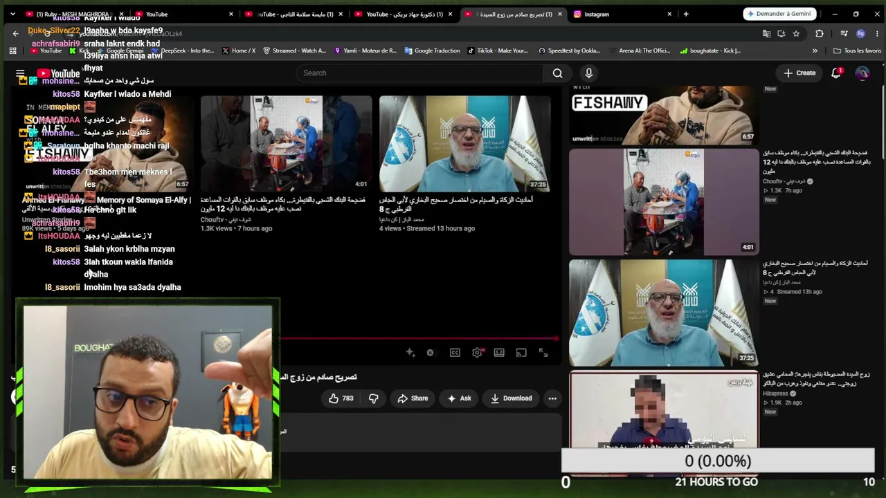Open the Tous les favoris folder
This screenshot has height=498, width=886.
click(x=857, y=50)
